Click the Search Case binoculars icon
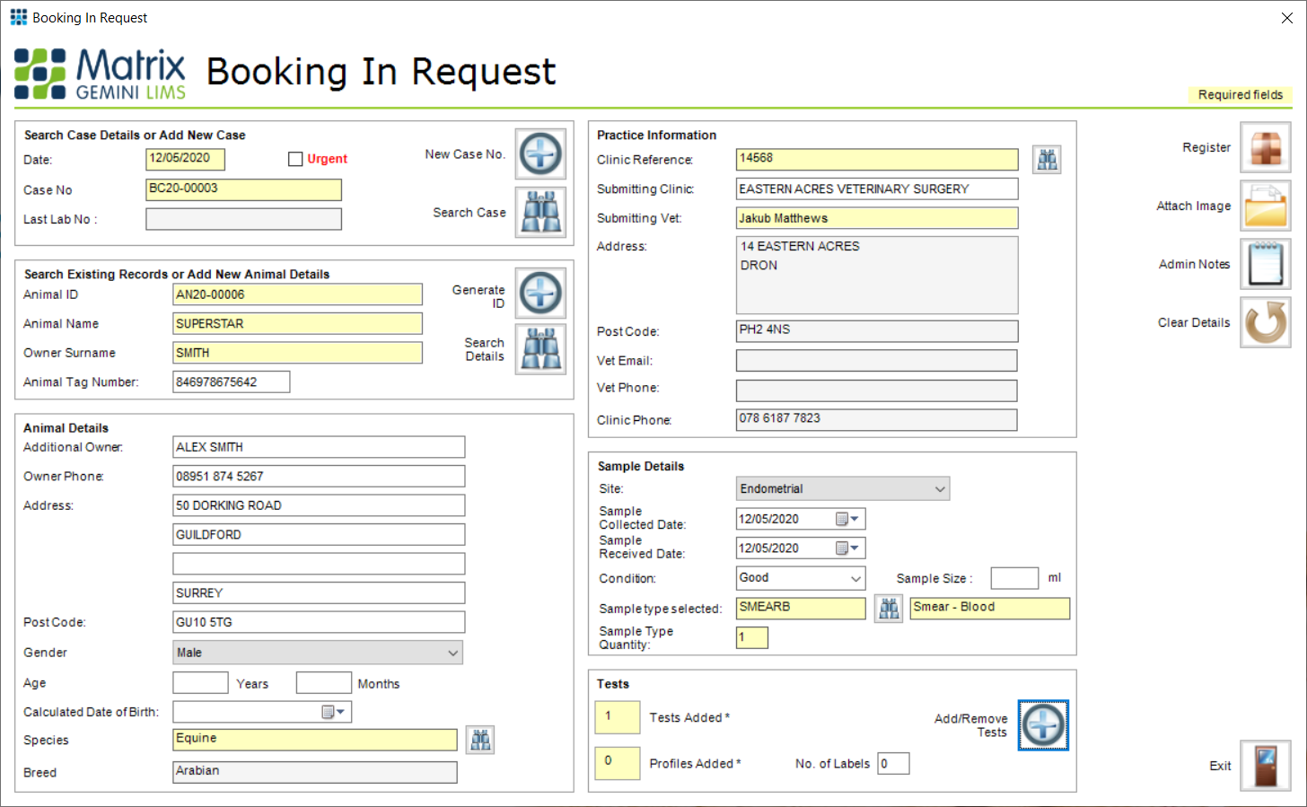Image resolution: width=1307 pixels, height=807 pixels. point(540,213)
